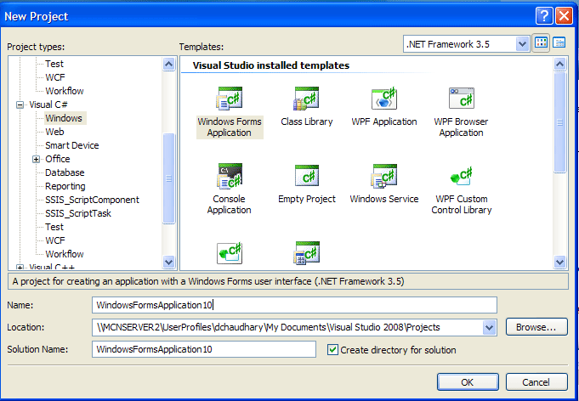Select Class Library template icon

(x=306, y=99)
